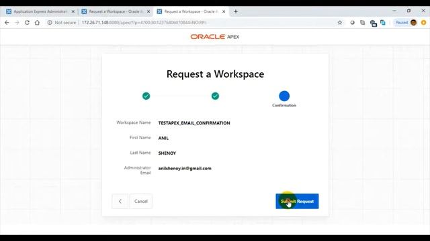Click the Not secure site info icon

tap(50, 23)
